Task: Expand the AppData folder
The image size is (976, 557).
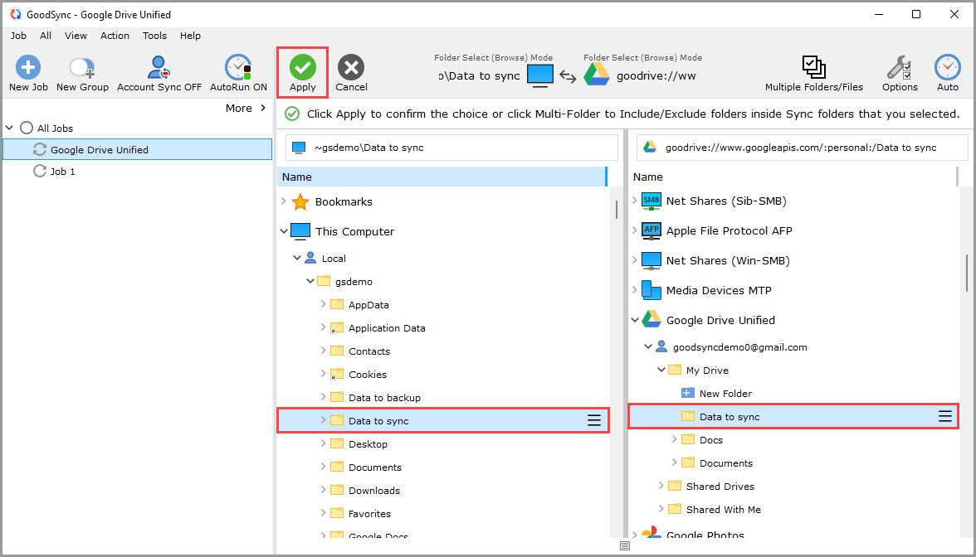Action: (323, 304)
